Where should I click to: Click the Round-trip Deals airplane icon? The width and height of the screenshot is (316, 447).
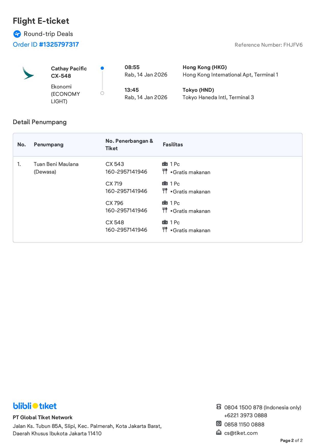pos(17,34)
